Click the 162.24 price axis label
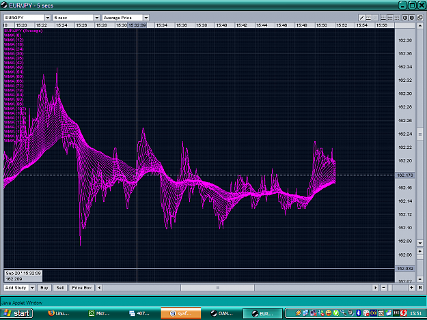Screen dimensions: 427x320 pyautogui.click(x=405, y=134)
